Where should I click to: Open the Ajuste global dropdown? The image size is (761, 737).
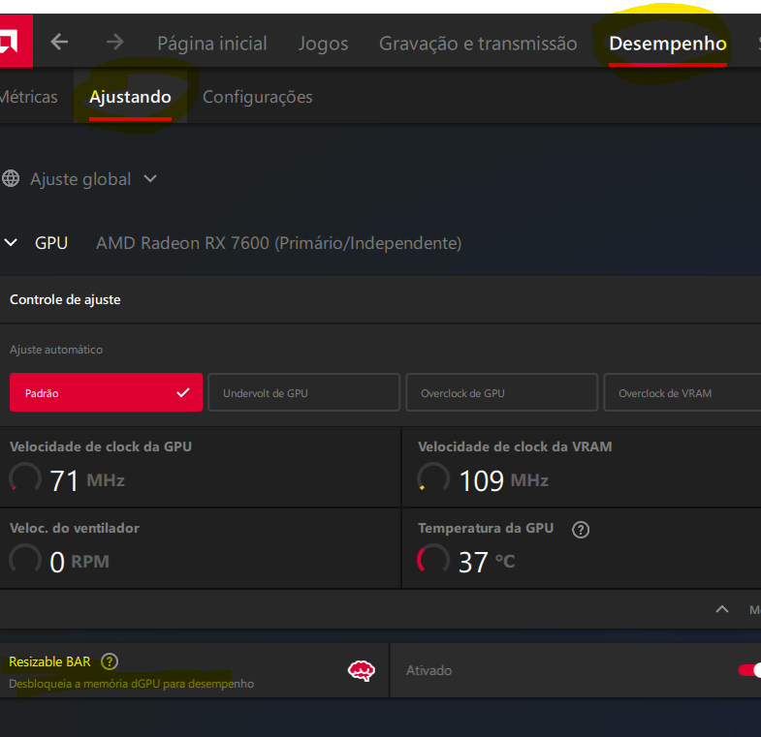tap(93, 179)
